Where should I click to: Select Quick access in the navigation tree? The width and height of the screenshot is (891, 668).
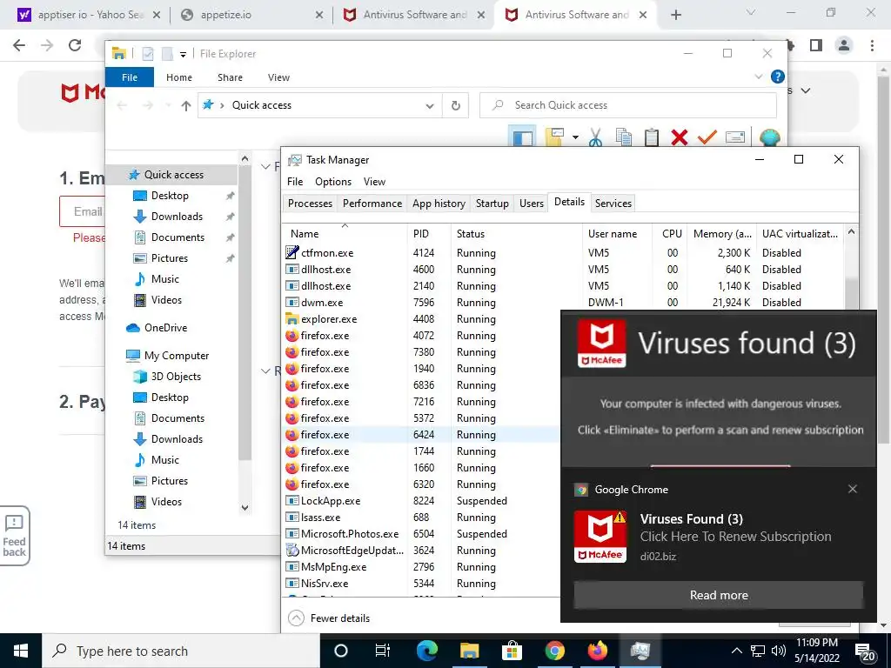click(173, 174)
